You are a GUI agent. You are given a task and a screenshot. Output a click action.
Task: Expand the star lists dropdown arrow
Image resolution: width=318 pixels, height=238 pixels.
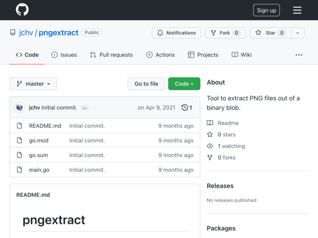298,33
